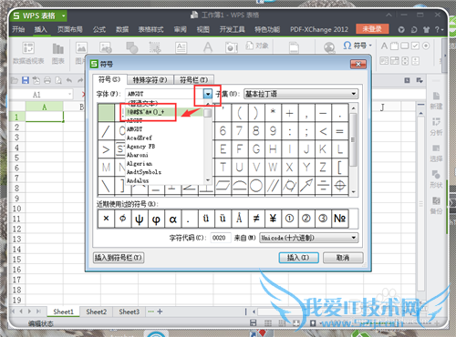Screen dimensions: 456x337
Task: Select row 10 header in spreadsheet
Action: tap(16, 209)
